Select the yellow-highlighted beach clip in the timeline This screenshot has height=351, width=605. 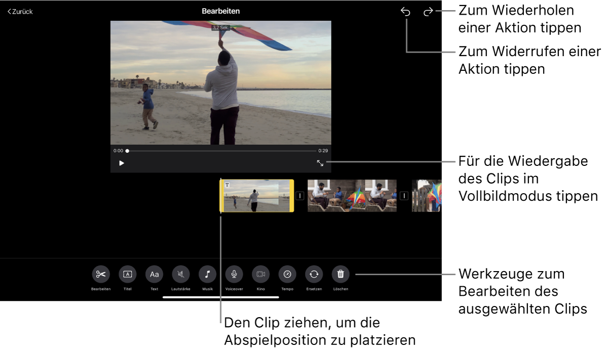point(257,196)
